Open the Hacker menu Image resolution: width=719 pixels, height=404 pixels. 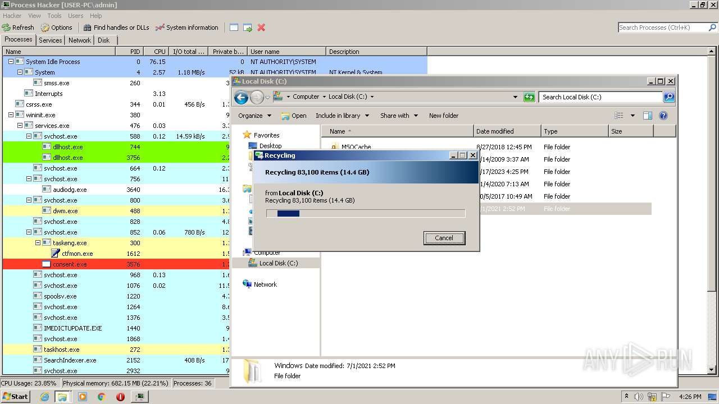(12, 16)
